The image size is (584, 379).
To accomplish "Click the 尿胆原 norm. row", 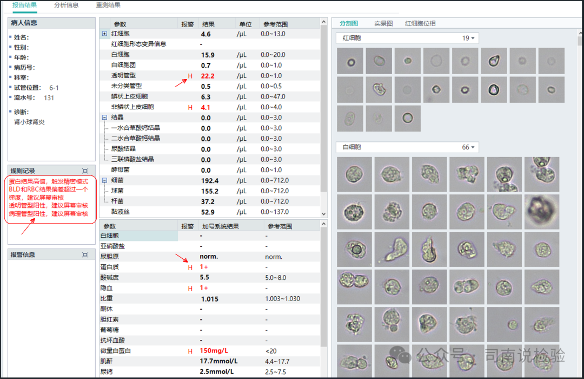I will [209, 257].
